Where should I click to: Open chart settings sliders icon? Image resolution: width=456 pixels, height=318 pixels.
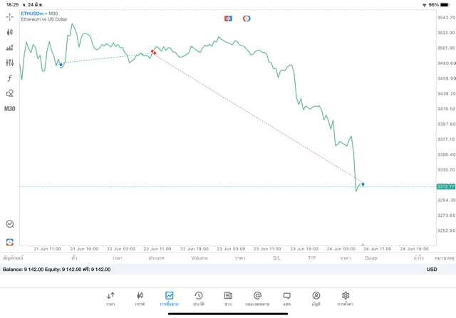click(x=10, y=63)
